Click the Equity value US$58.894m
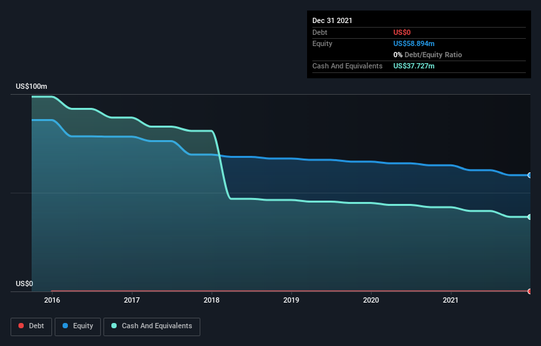The width and height of the screenshot is (541, 346). [x=414, y=43]
